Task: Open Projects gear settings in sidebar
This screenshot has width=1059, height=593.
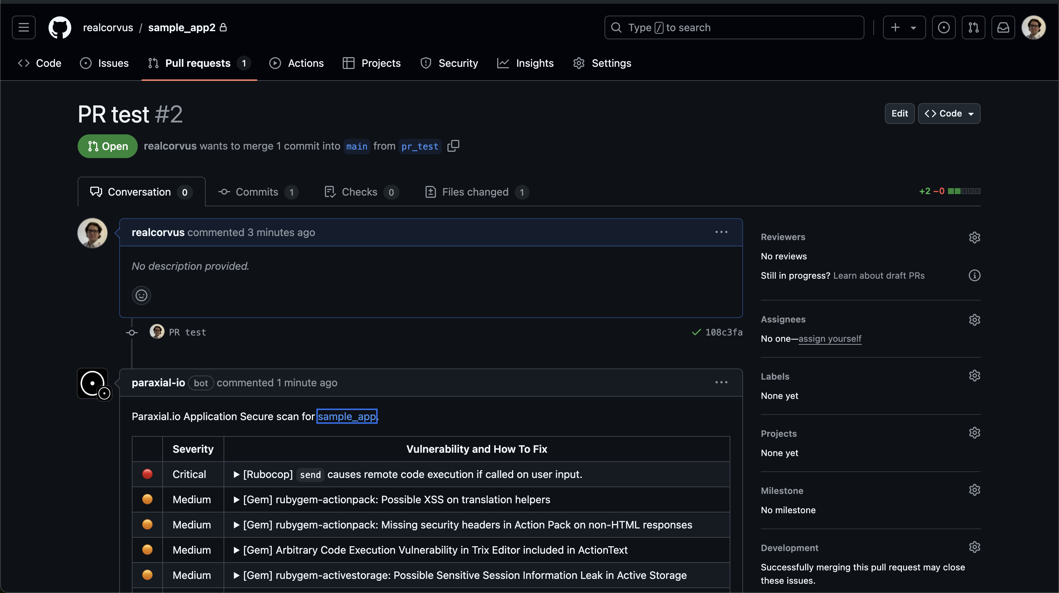Action: pos(974,433)
